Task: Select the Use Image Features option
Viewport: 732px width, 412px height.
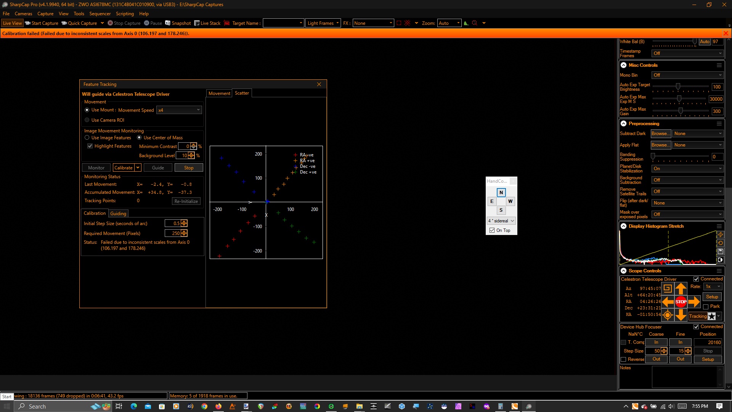Action: (87, 138)
